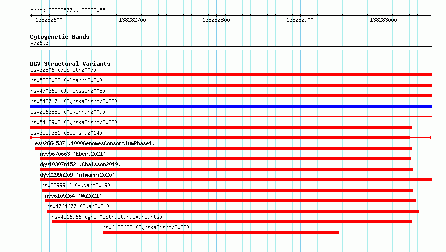
Task: Click the 138282900 ruler tick label
Action: pos(300,20)
